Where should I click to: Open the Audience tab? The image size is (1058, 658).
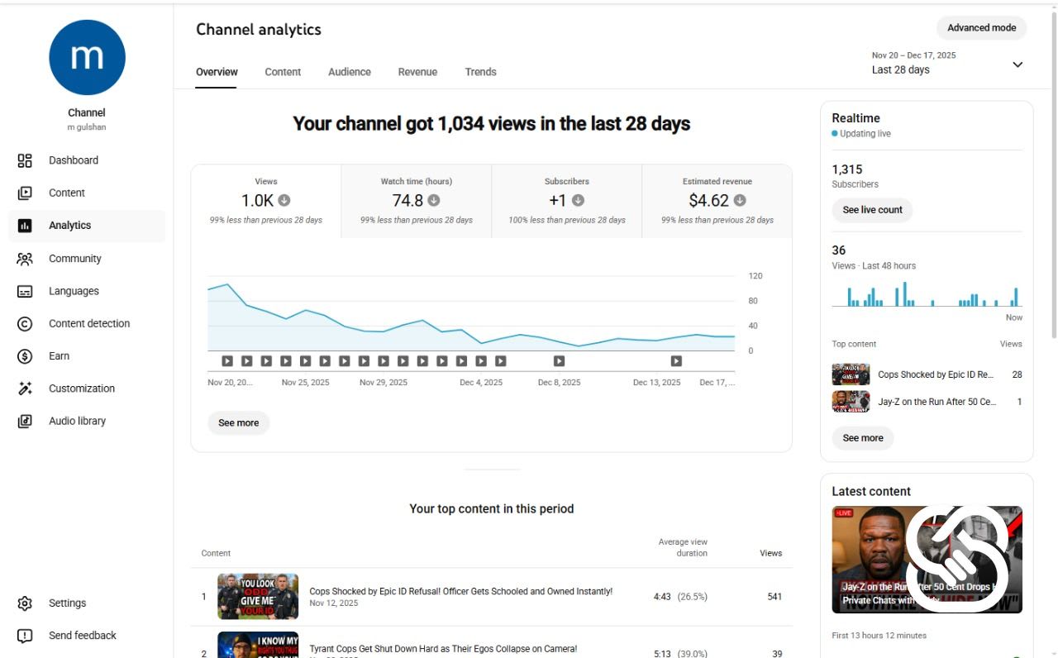click(350, 72)
